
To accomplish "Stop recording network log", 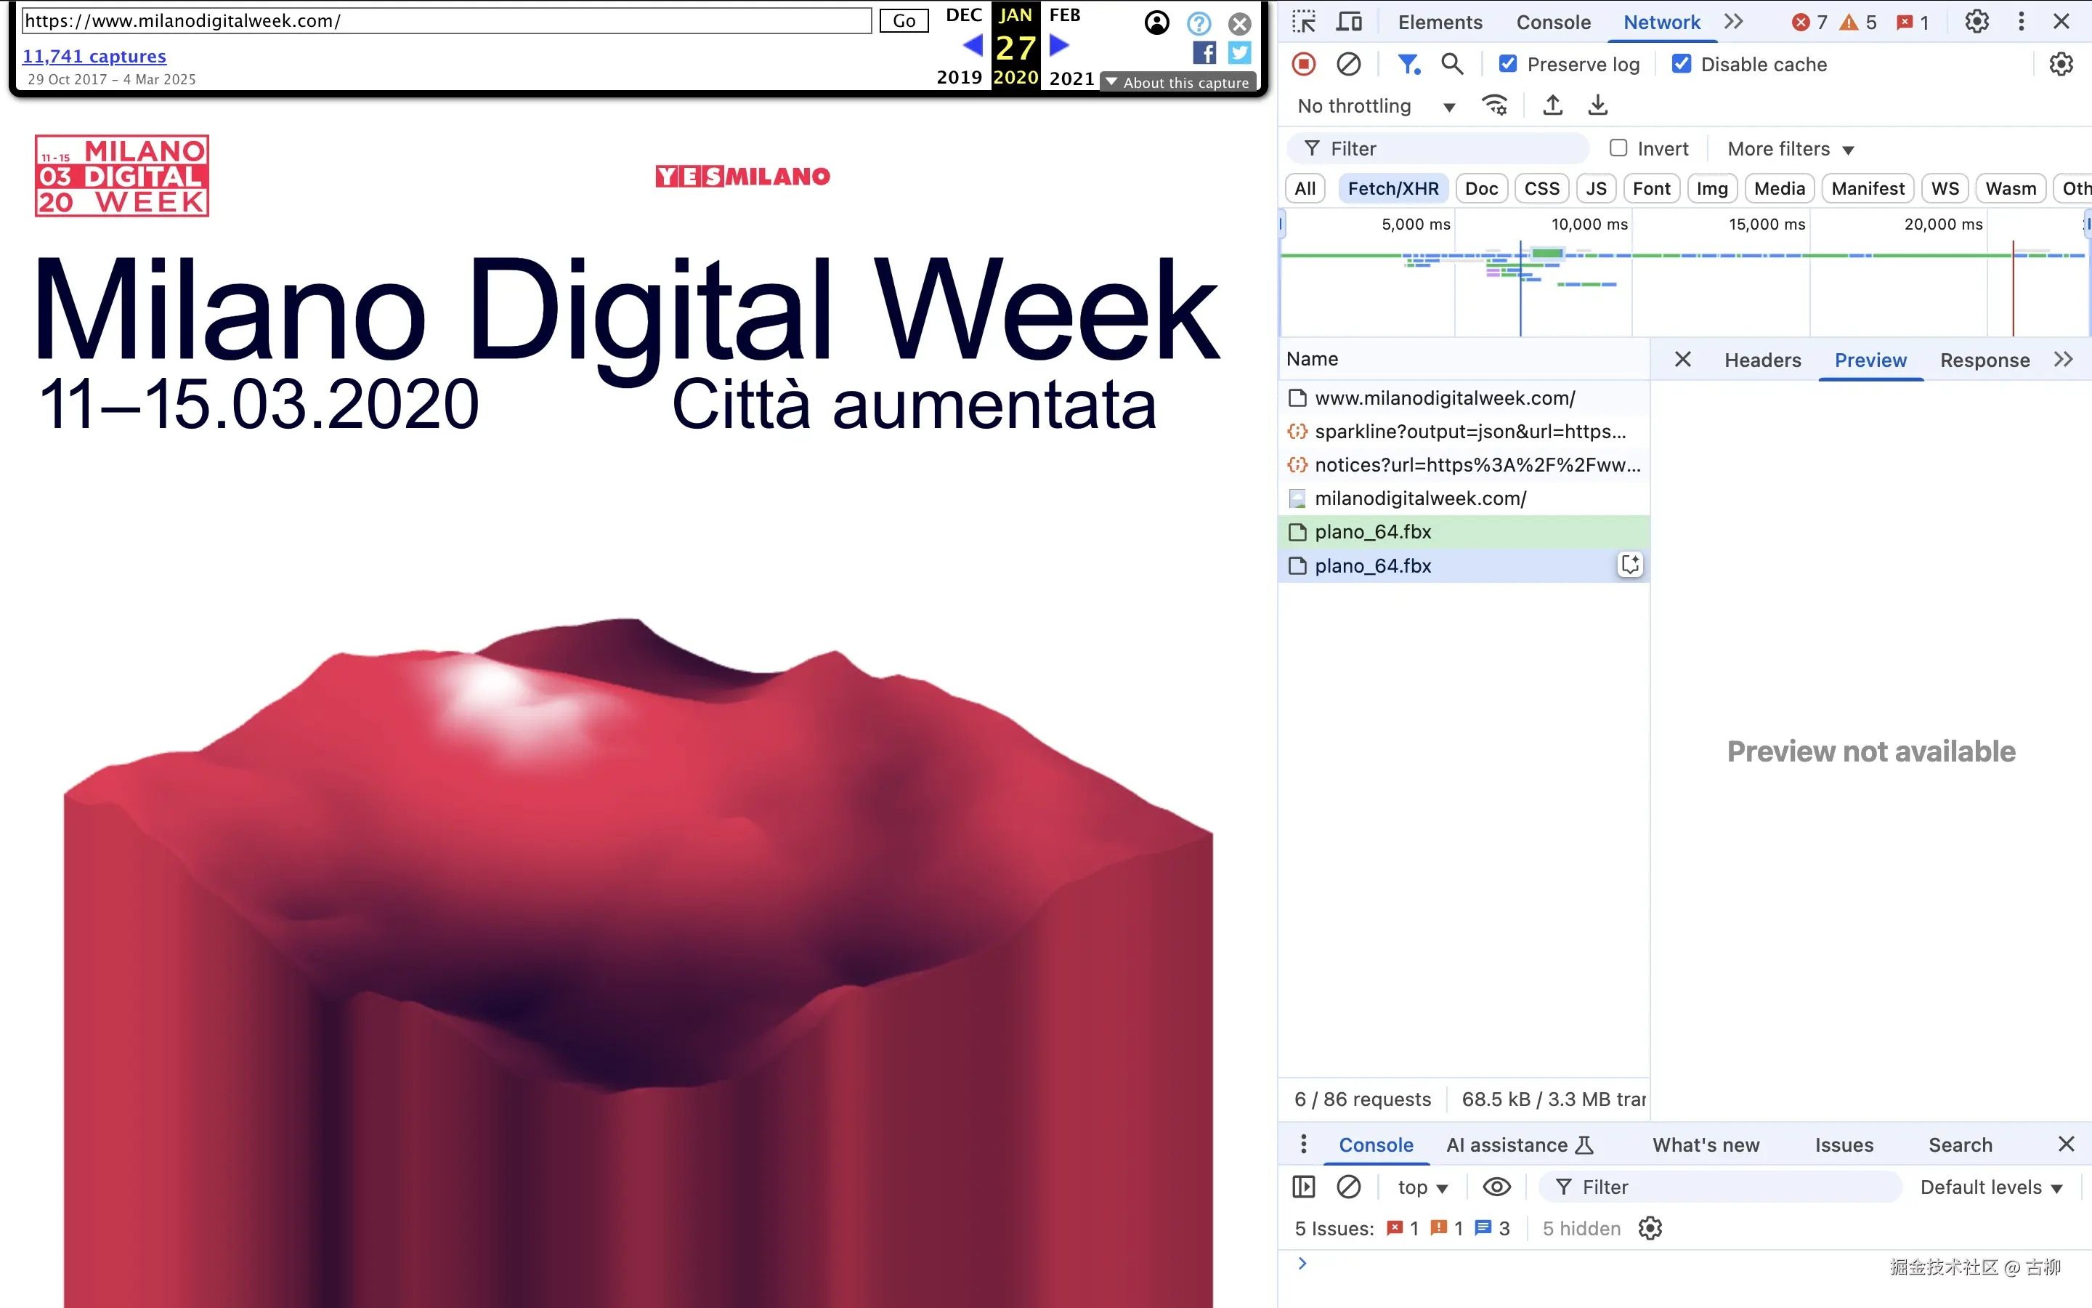I will point(1304,64).
